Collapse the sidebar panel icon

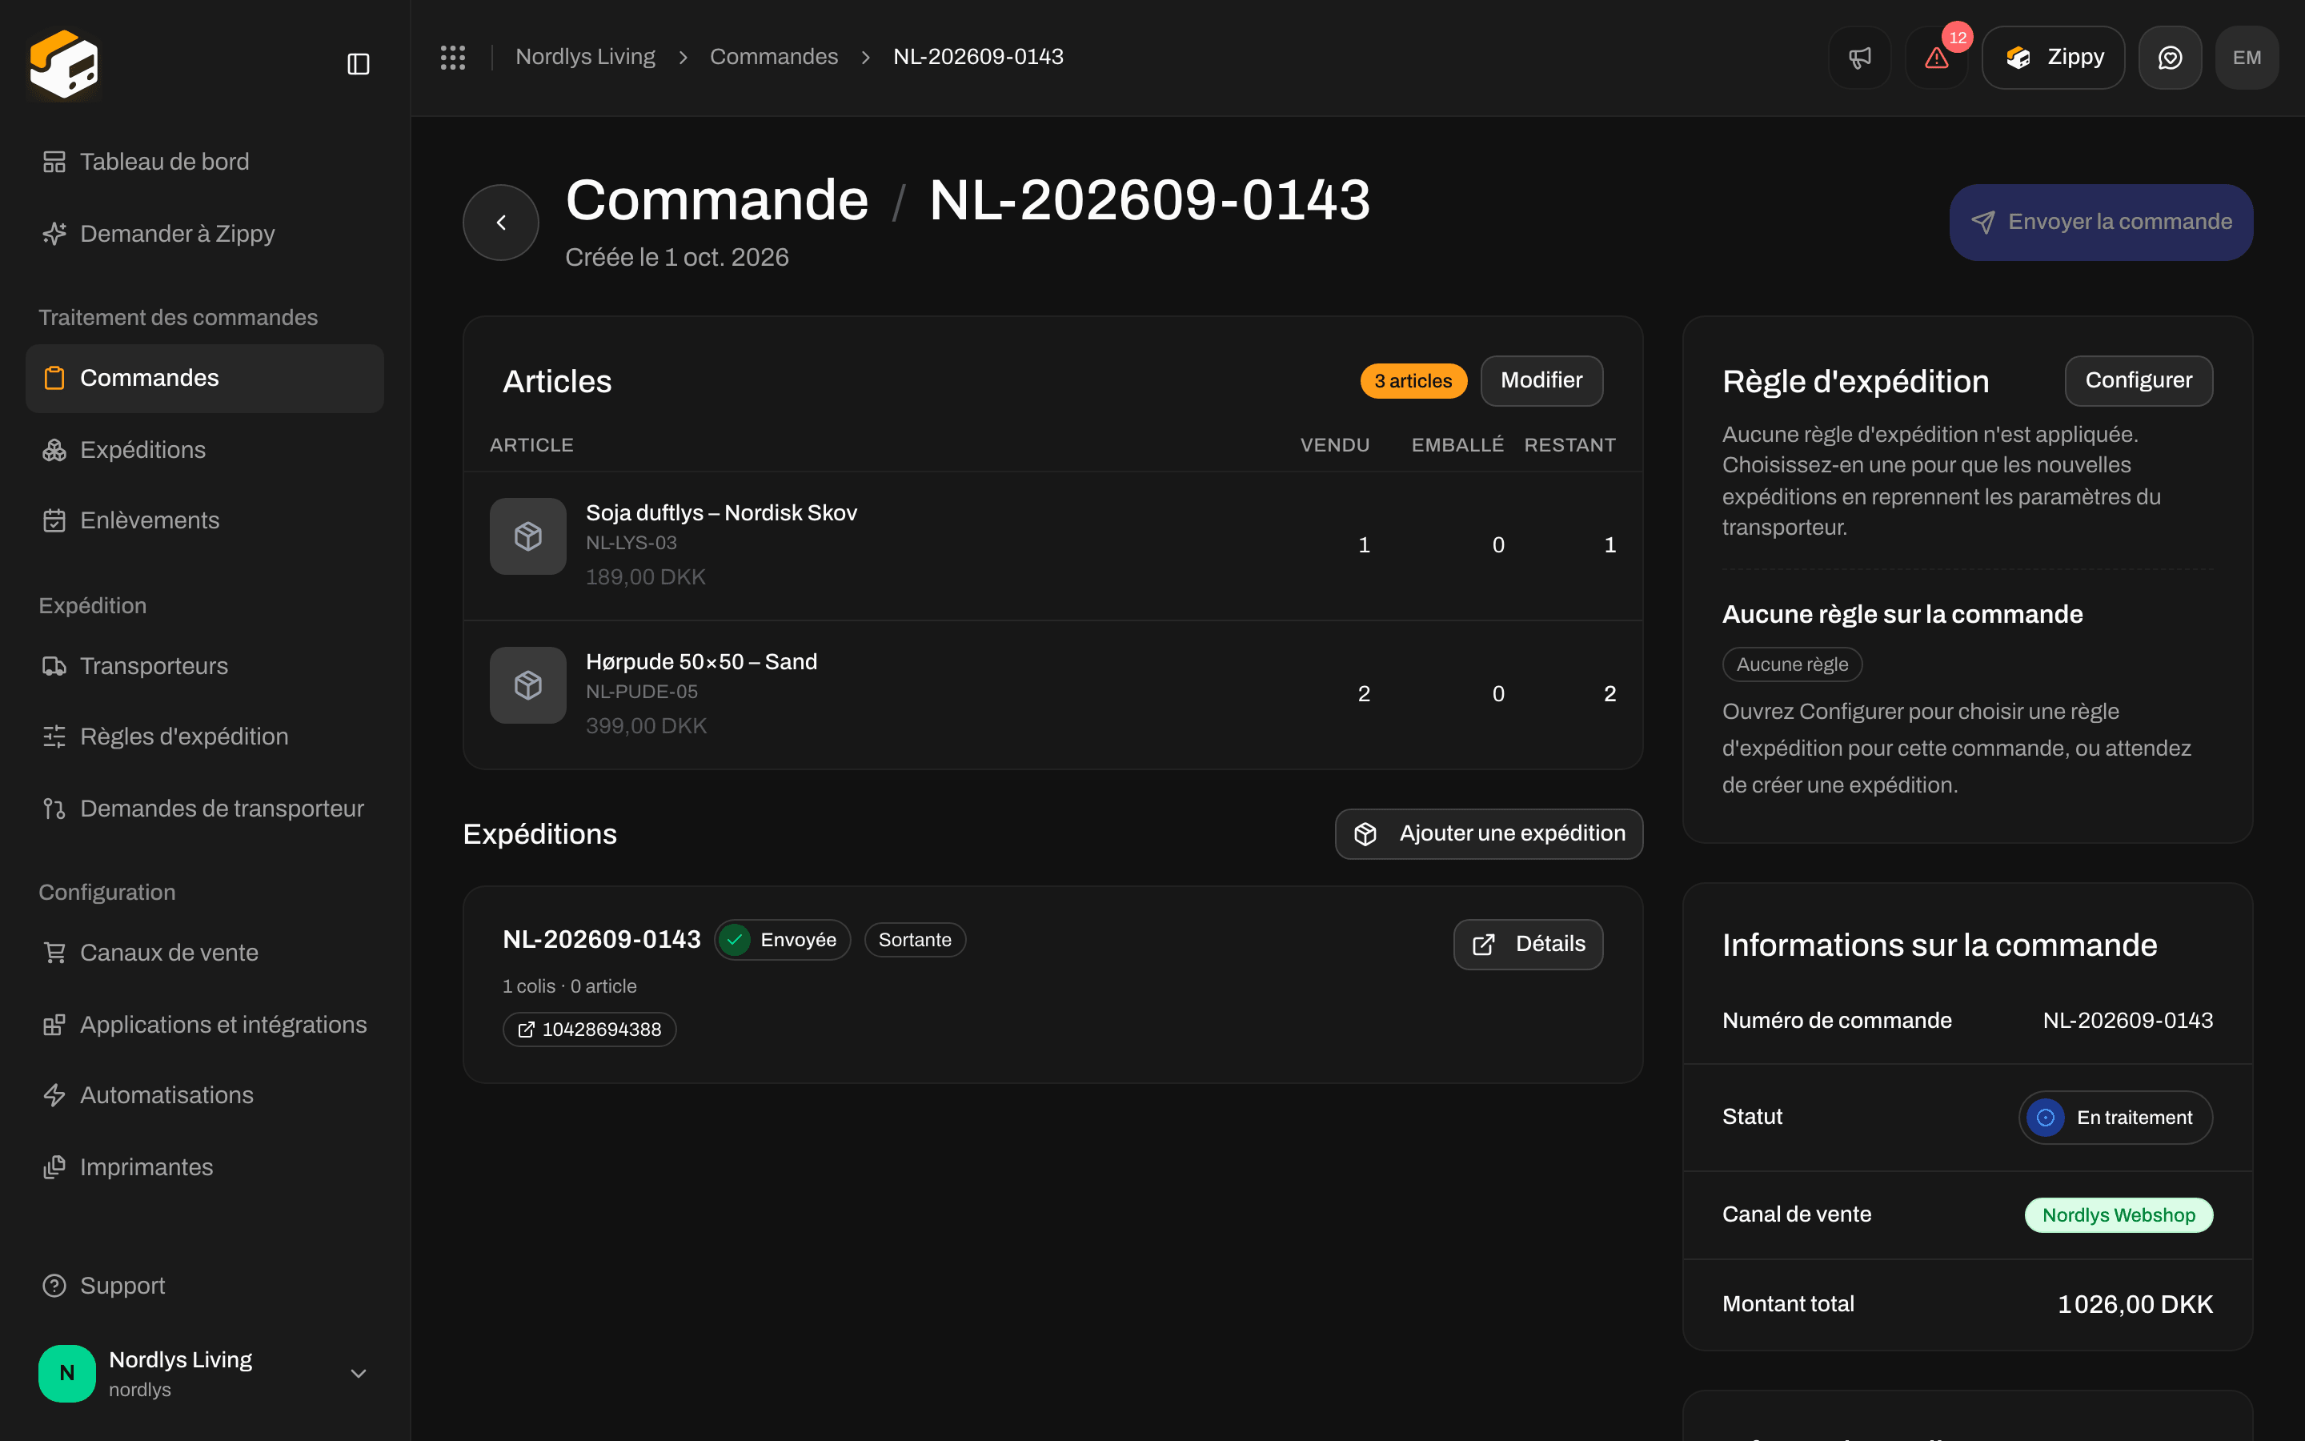(x=358, y=64)
